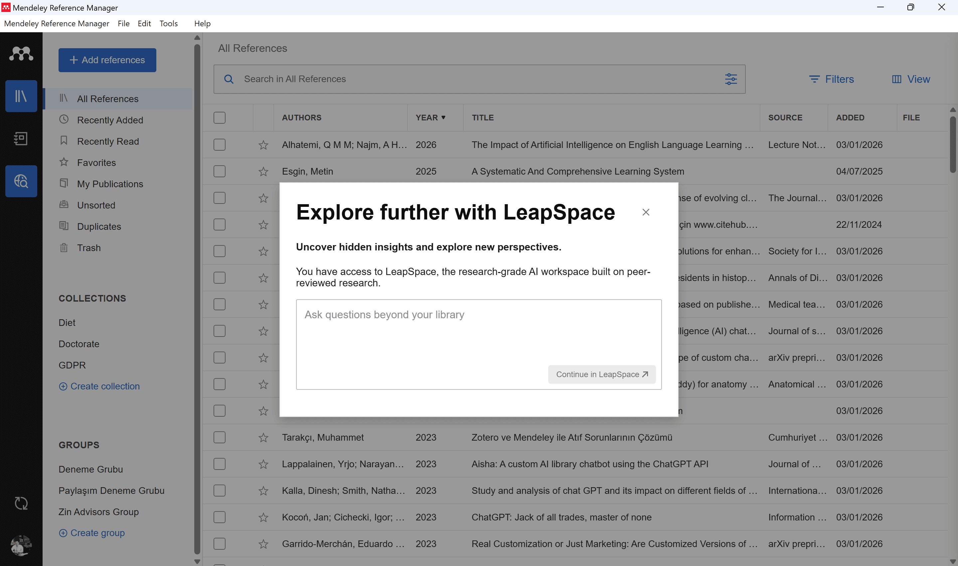Check the Esgin, Metin reference row
Image resolution: width=958 pixels, height=566 pixels.
click(x=219, y=171)
